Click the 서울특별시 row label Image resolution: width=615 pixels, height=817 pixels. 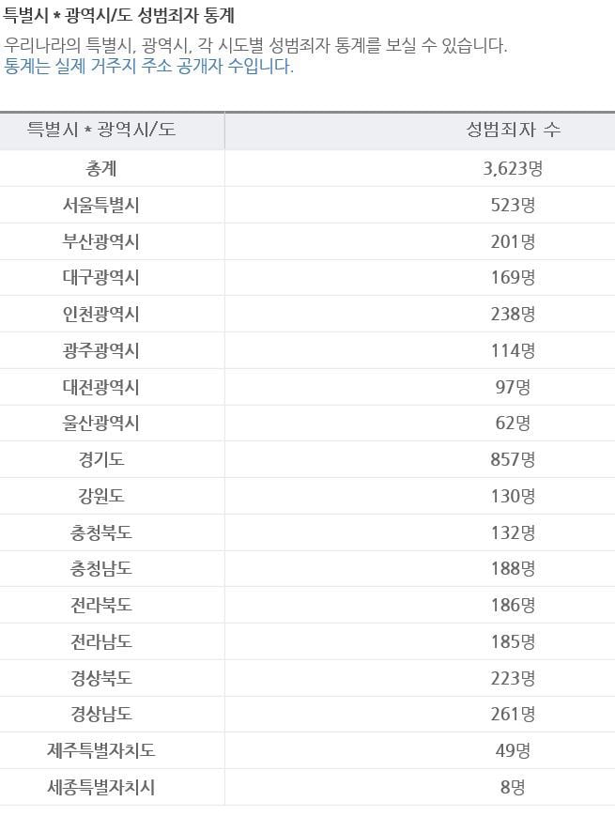101,205
